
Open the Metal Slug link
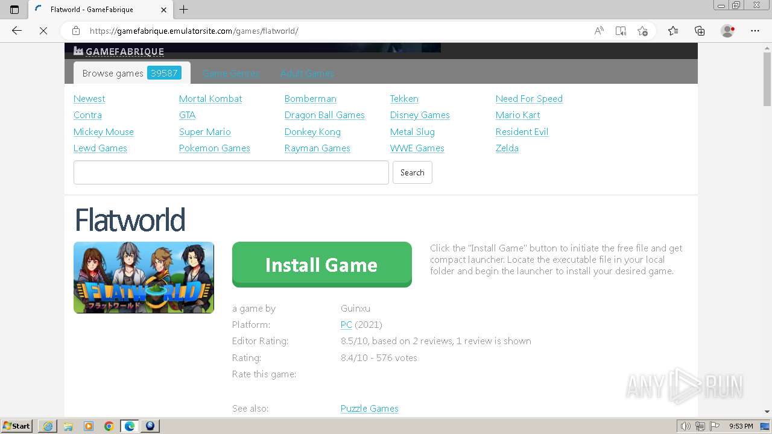click(413, 132)
